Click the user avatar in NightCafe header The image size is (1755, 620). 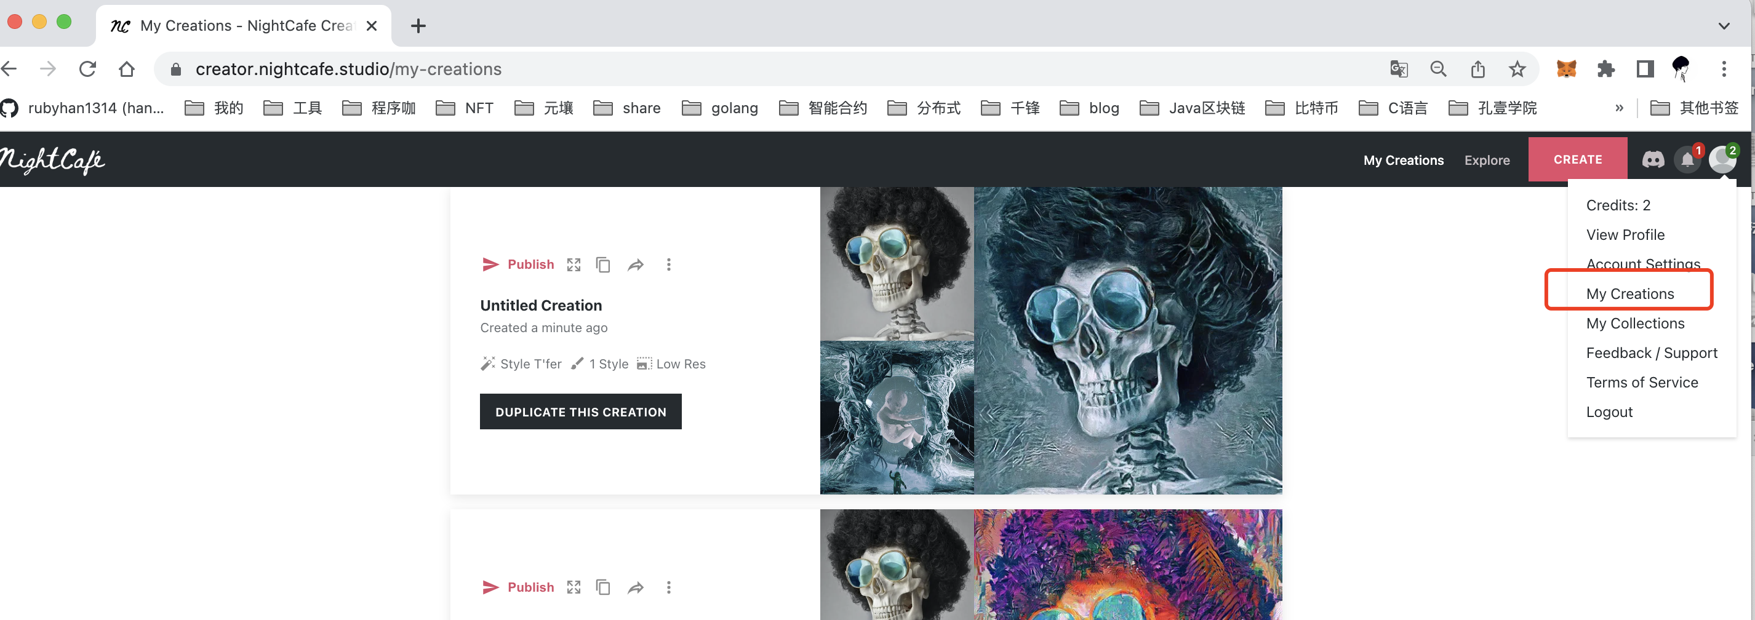(x=1722, y=159)
